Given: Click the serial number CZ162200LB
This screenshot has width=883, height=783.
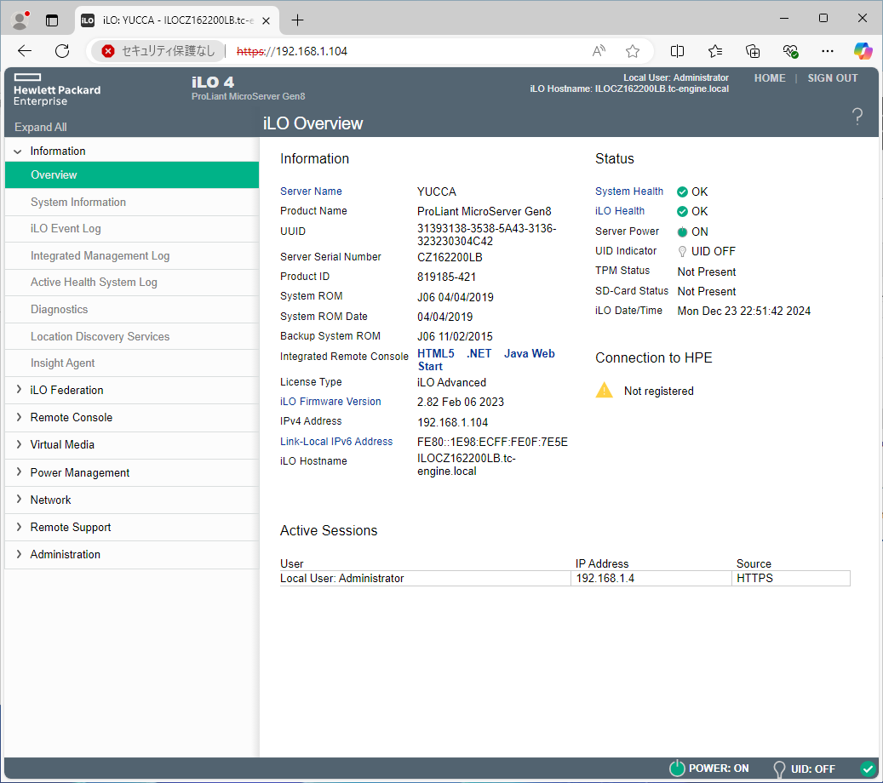Looking at the screenshot, I should click(x=450, y=257).
